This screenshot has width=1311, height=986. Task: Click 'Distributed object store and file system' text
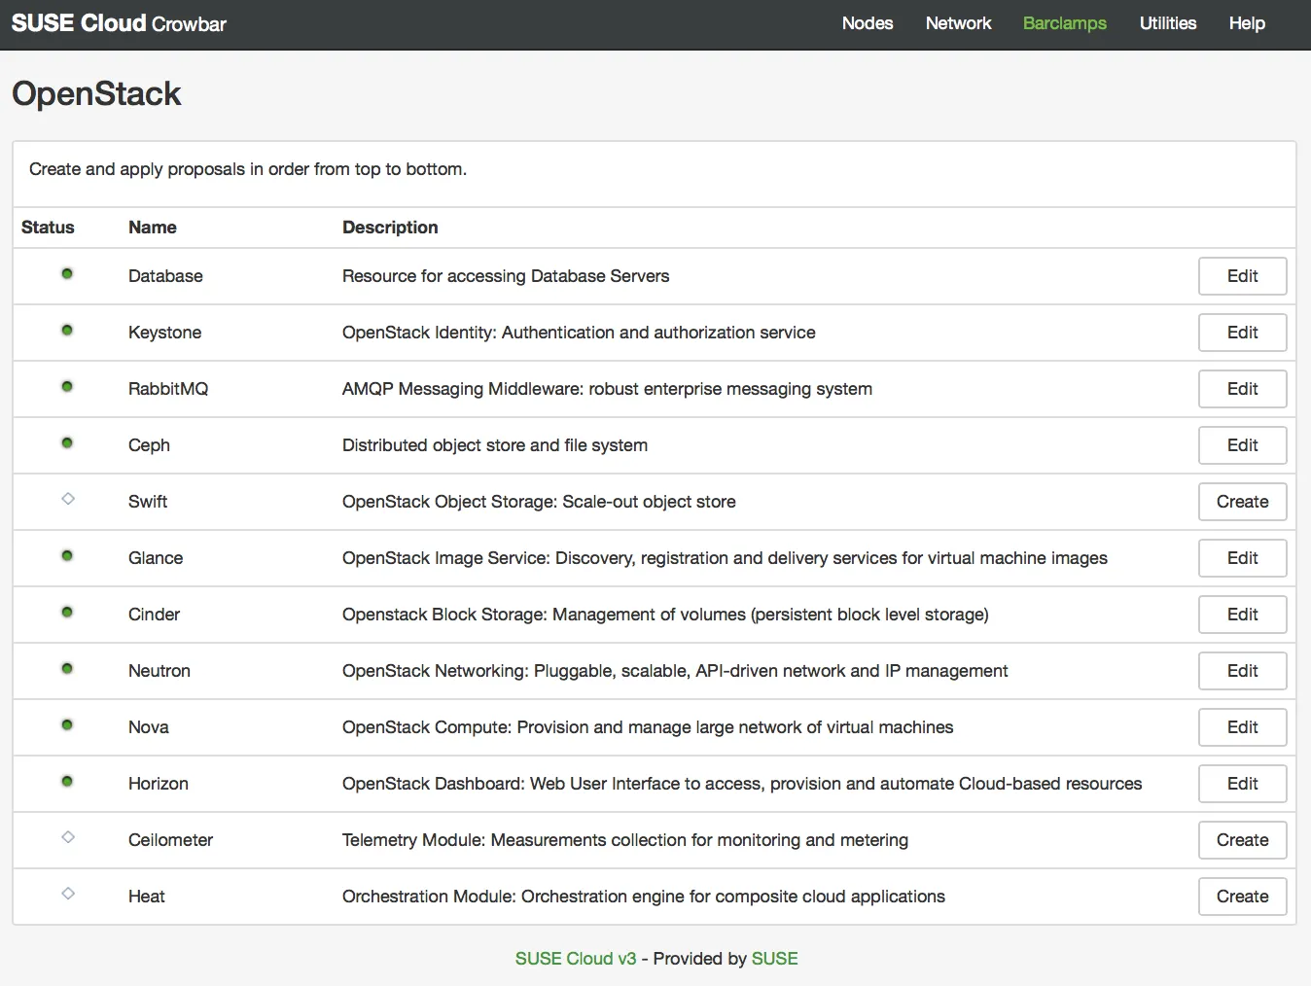point(495,445)
